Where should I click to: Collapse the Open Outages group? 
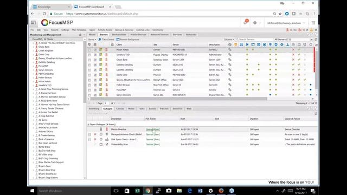coord(88,125)
